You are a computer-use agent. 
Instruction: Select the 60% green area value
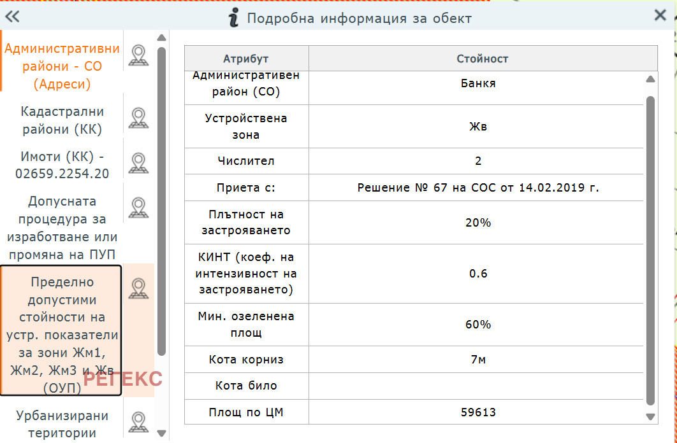(478, 325)
